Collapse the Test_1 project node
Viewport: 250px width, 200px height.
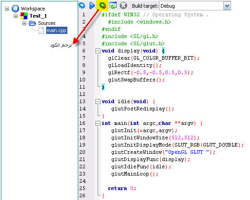coord(16,16)
